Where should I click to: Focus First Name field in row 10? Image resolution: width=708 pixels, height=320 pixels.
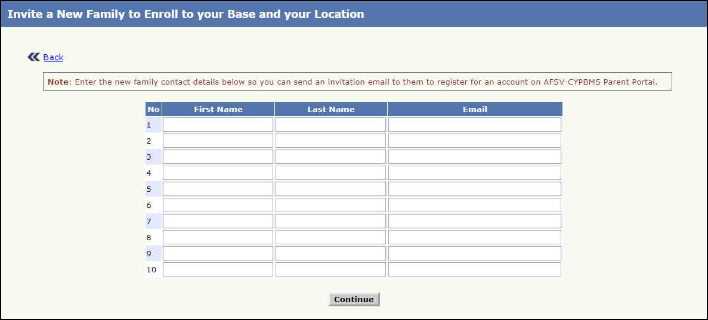pos(218,269)
